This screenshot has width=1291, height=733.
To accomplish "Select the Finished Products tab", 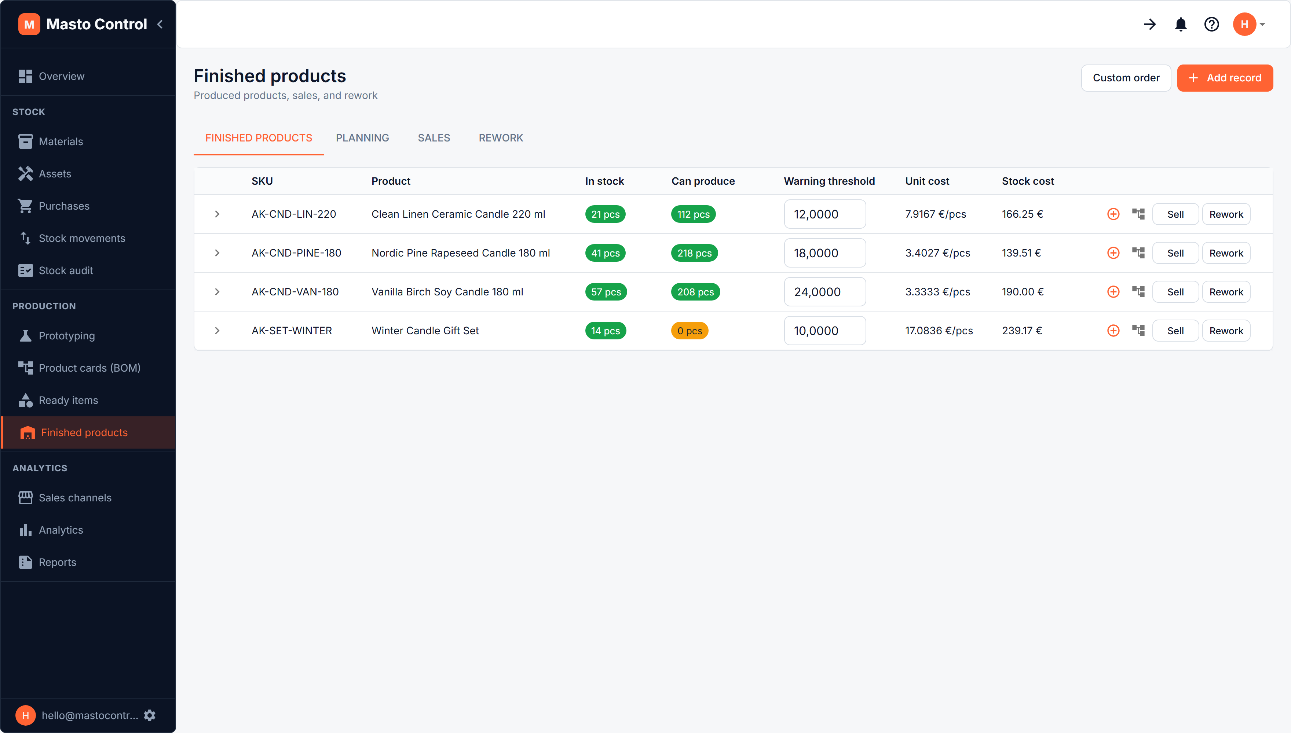I will [259, 138].
